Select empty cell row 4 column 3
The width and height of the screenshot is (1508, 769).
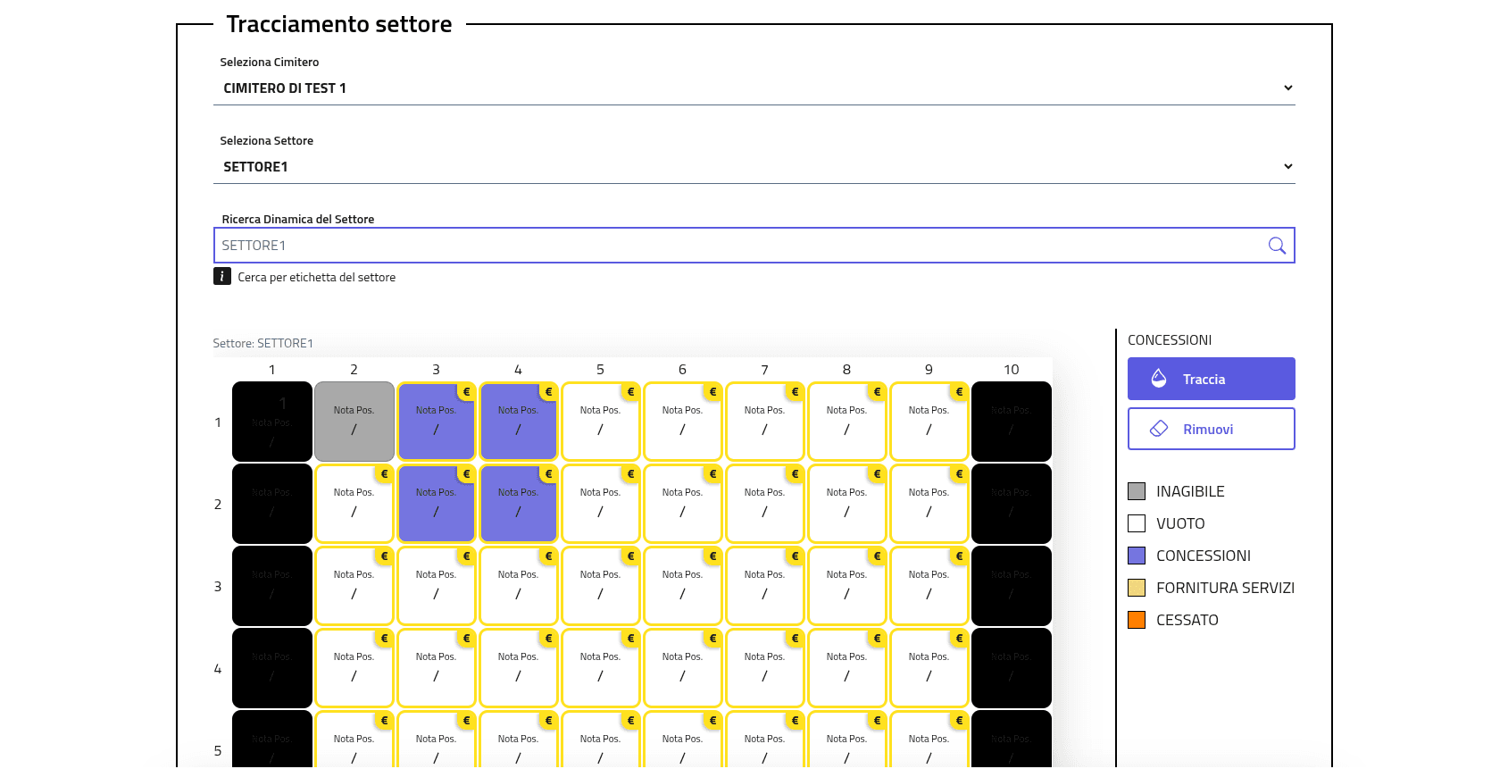tap(437, 668)
